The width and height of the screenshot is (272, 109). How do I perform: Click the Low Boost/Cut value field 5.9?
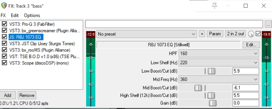[246, 71]
